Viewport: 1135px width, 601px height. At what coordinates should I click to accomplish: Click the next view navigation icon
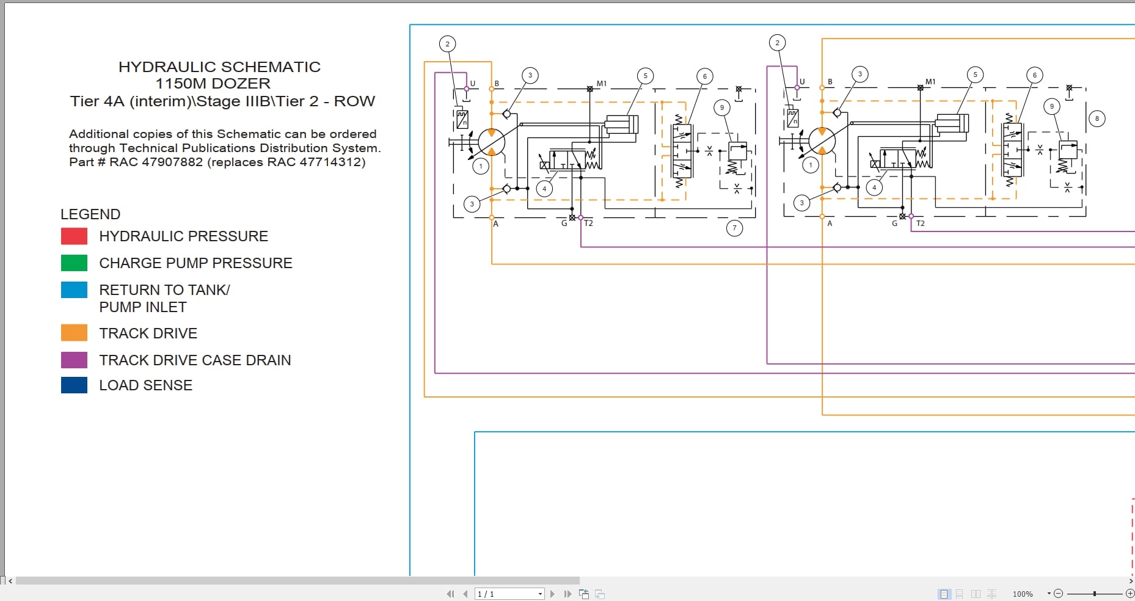pos(600,593)
